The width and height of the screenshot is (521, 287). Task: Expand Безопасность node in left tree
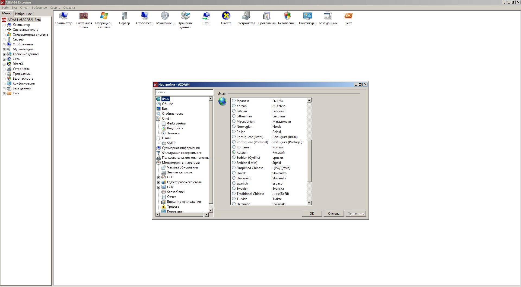pos(4,79)
